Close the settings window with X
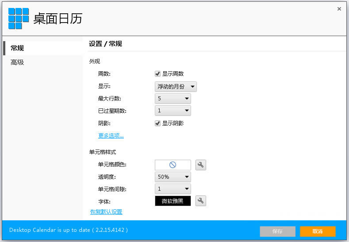 339,9
